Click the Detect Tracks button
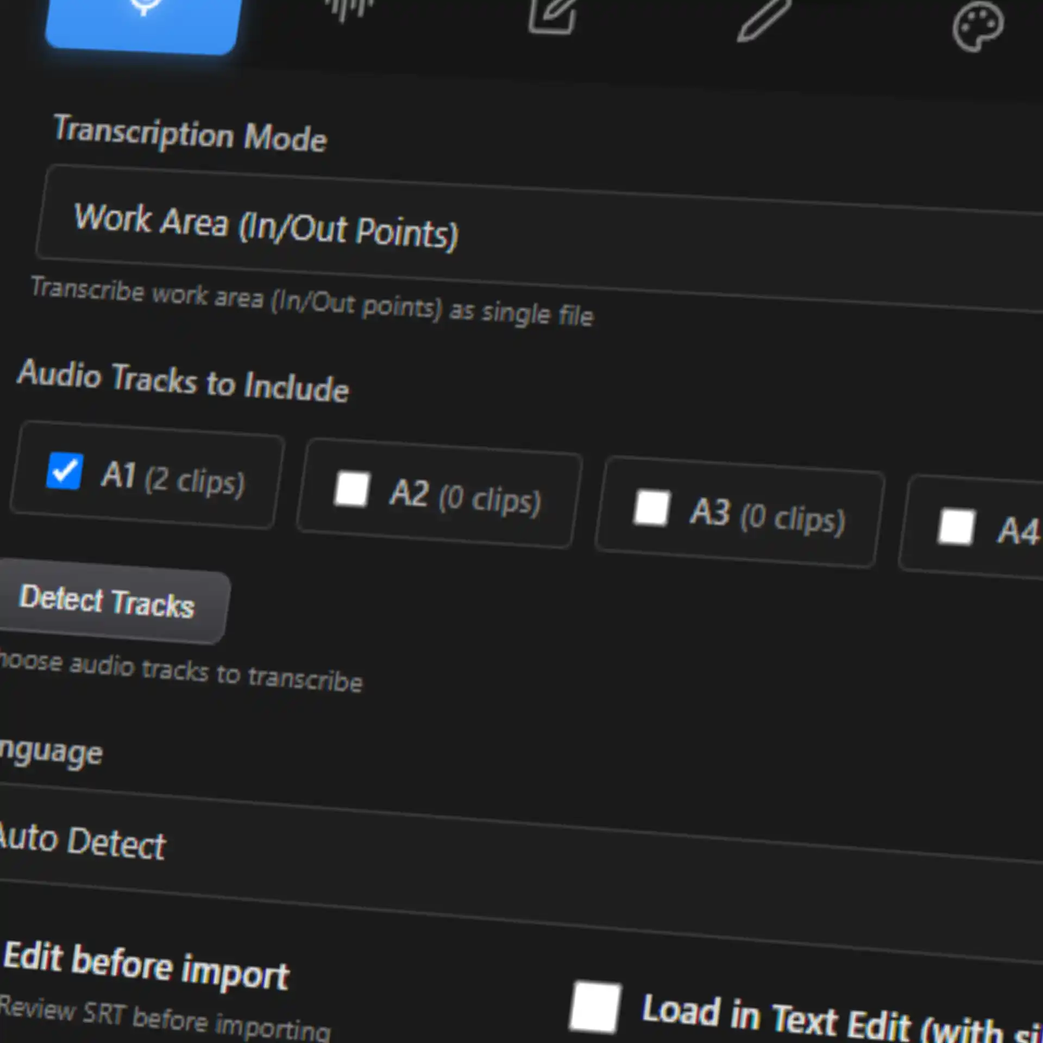Image resolution: width=1043 pixels, height=1043 pixels. click(x=107, y=603)
